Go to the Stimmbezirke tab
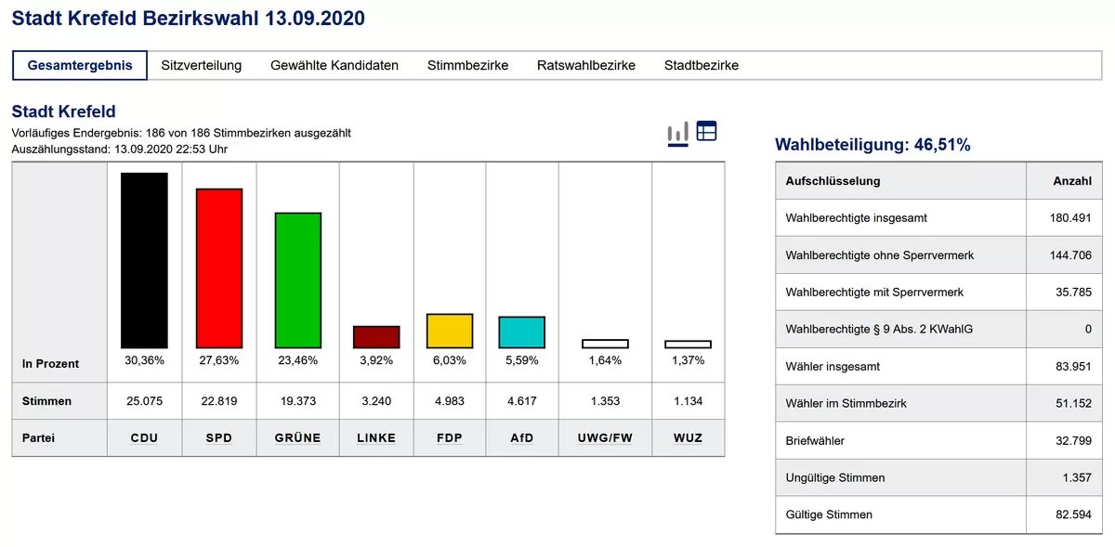The image size is (1115, 547). [x=467, y=65]
